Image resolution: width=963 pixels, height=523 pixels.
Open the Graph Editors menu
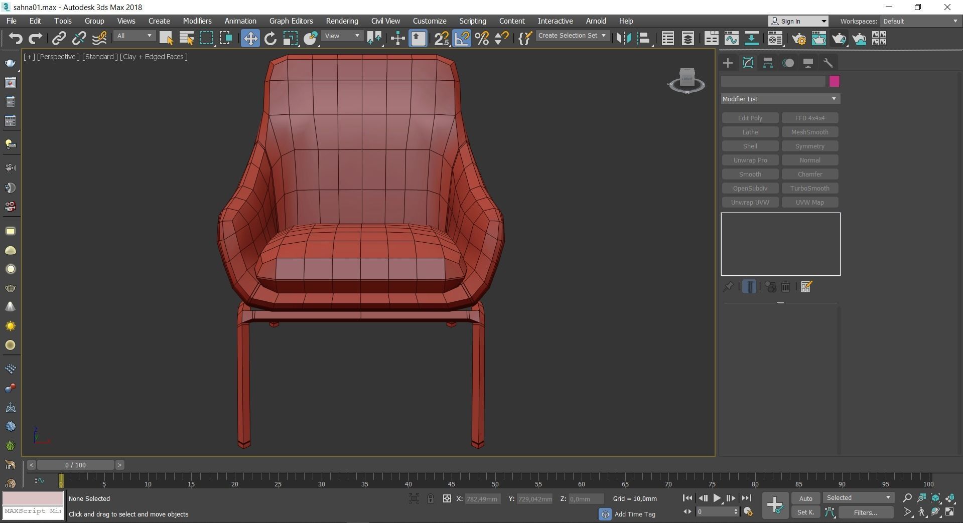click(x=291, y=21)
